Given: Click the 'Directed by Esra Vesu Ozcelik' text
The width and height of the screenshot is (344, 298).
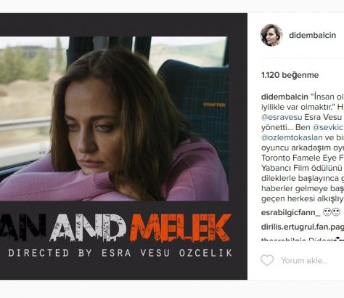Looking at the screenshot, I should (x=120, y=253).
